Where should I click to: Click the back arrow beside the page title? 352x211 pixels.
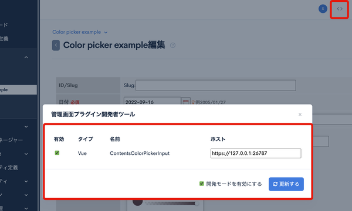point(56,45)
